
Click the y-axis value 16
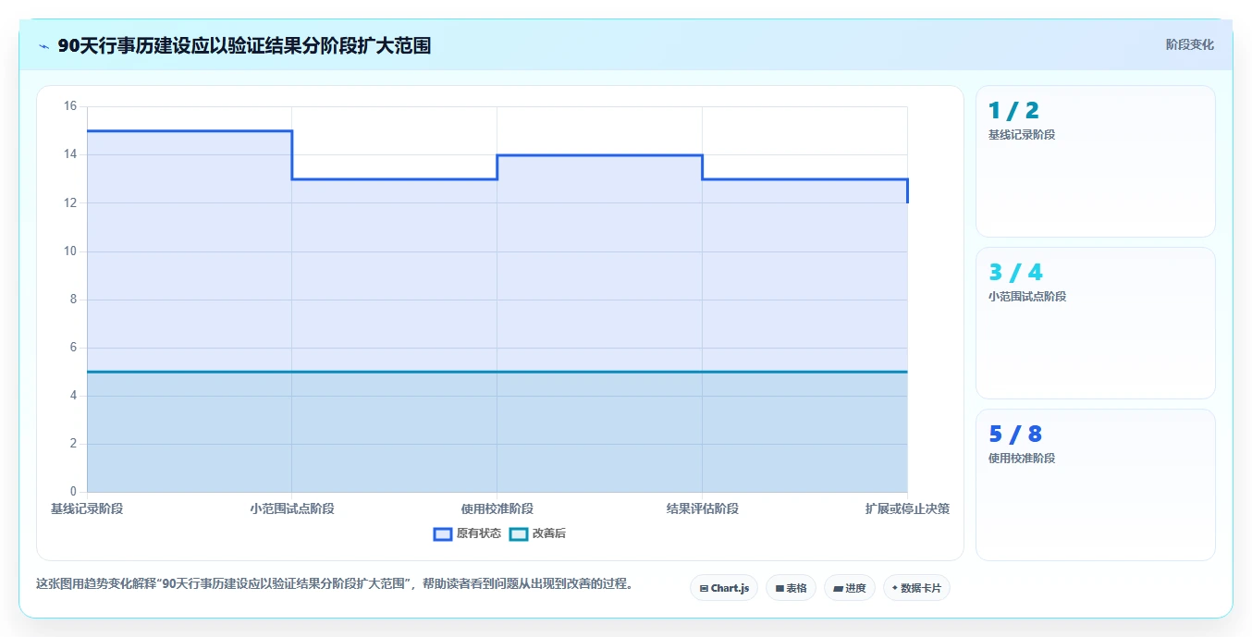pyautogui.click(x=70, y=106)
